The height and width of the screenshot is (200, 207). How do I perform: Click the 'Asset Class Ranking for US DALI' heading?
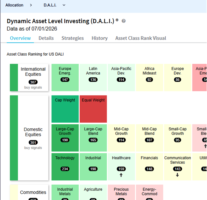[35, 54]
